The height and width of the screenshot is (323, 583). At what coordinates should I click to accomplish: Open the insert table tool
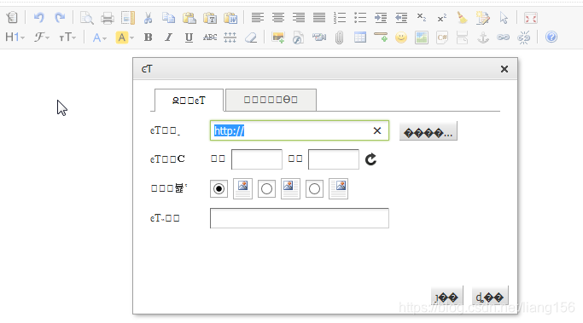point(360,37)
